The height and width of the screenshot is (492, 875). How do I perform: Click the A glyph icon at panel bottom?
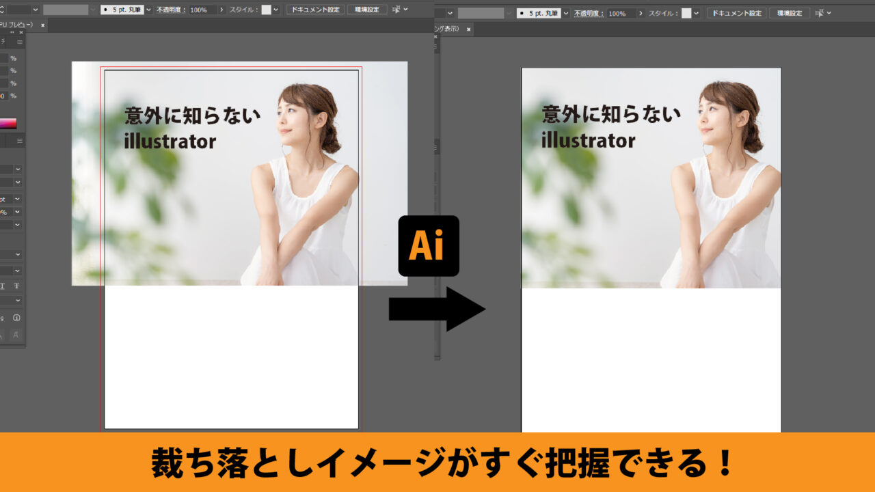(16, 335)
